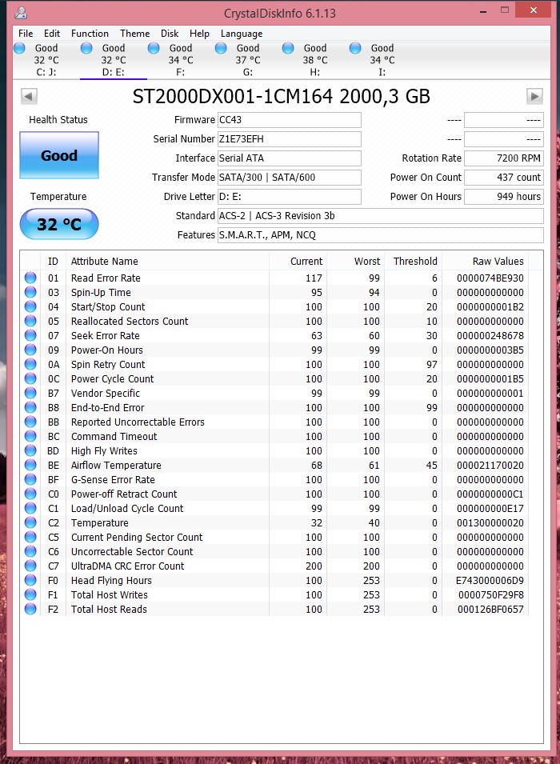Click raw value E743000006D9
This screenshot has width=560, height=764.
coord(490,580)
